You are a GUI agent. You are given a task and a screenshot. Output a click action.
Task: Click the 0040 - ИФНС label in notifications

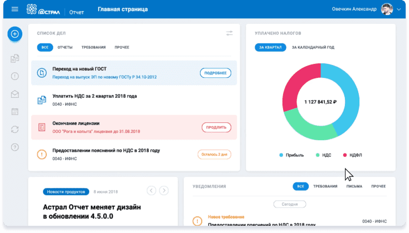(x=374, y=221)
